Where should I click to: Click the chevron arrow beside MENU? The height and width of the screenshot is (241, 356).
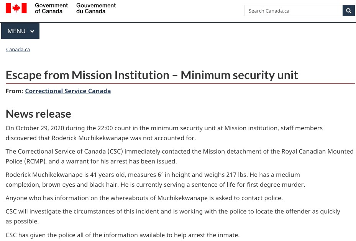(x=32, y=31)
